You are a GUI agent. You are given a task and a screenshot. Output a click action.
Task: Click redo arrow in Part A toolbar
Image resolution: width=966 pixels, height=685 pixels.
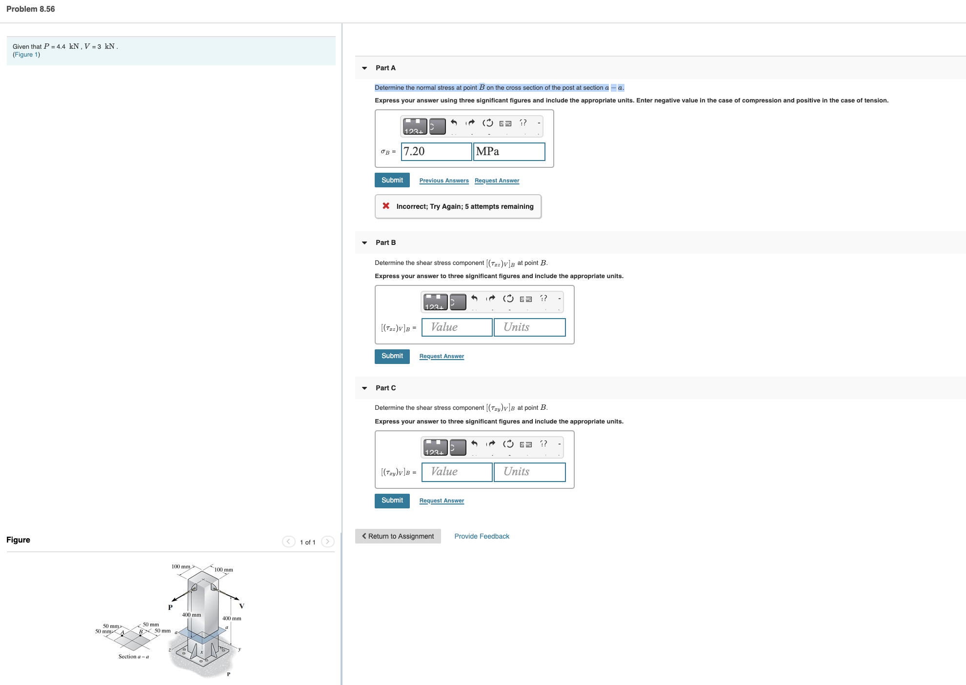[x=470, y=123]
